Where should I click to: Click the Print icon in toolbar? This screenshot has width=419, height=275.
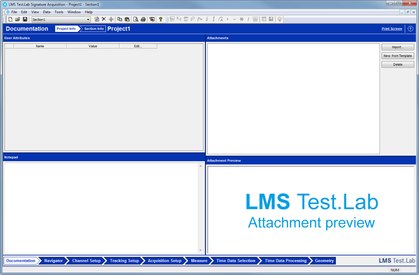[x=143, y=19]
